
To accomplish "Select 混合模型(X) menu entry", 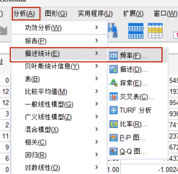I will (x=59, y=130).
